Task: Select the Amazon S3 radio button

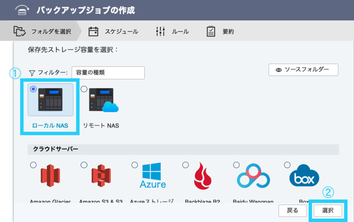Action: pyautogui.click(x=84, y=165)
